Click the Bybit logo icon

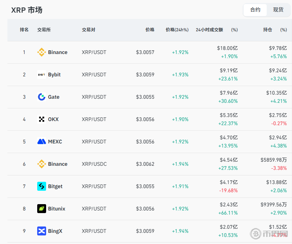42,75
